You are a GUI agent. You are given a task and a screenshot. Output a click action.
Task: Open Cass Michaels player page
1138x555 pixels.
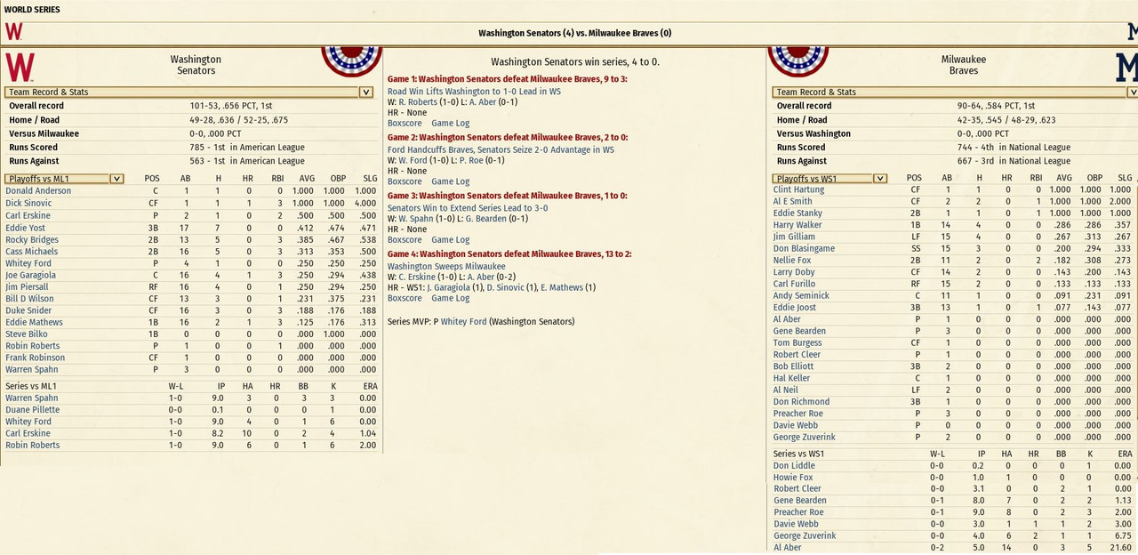(31, 252)
